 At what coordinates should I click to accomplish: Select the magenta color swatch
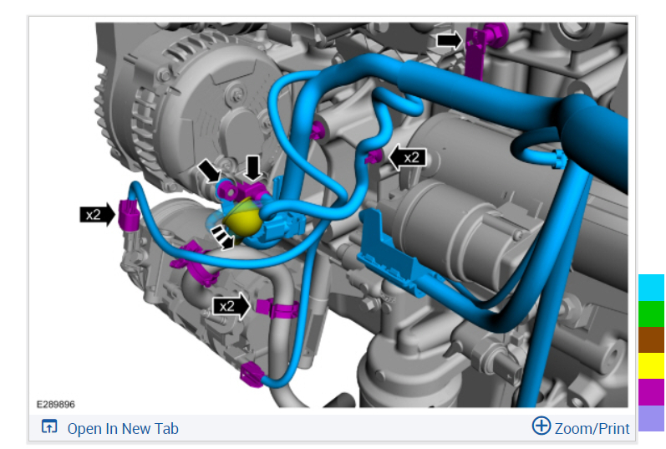coord(652,392)
